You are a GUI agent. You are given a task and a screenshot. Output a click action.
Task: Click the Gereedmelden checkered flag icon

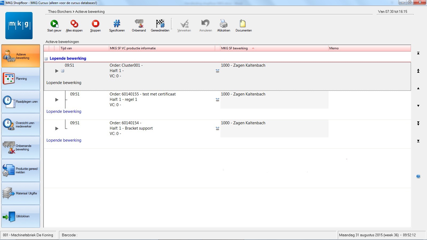pyautogui.click(x=160, y=24)
